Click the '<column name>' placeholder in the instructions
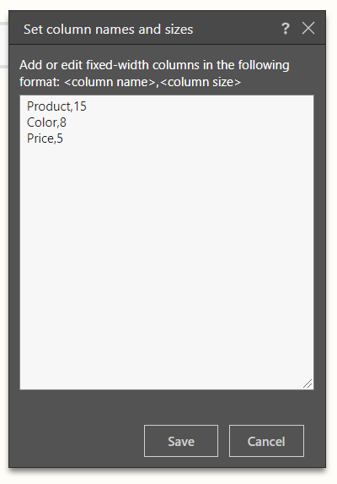The image size is (337, 484). [x=110, y=82]
